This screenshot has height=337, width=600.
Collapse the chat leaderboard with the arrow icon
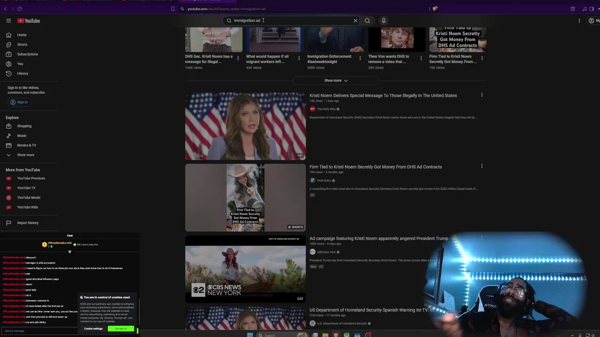click(x=70, y=252)
